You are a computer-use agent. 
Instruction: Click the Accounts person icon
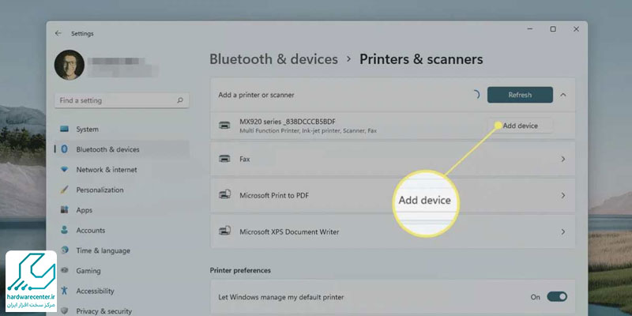click(64, 231)
